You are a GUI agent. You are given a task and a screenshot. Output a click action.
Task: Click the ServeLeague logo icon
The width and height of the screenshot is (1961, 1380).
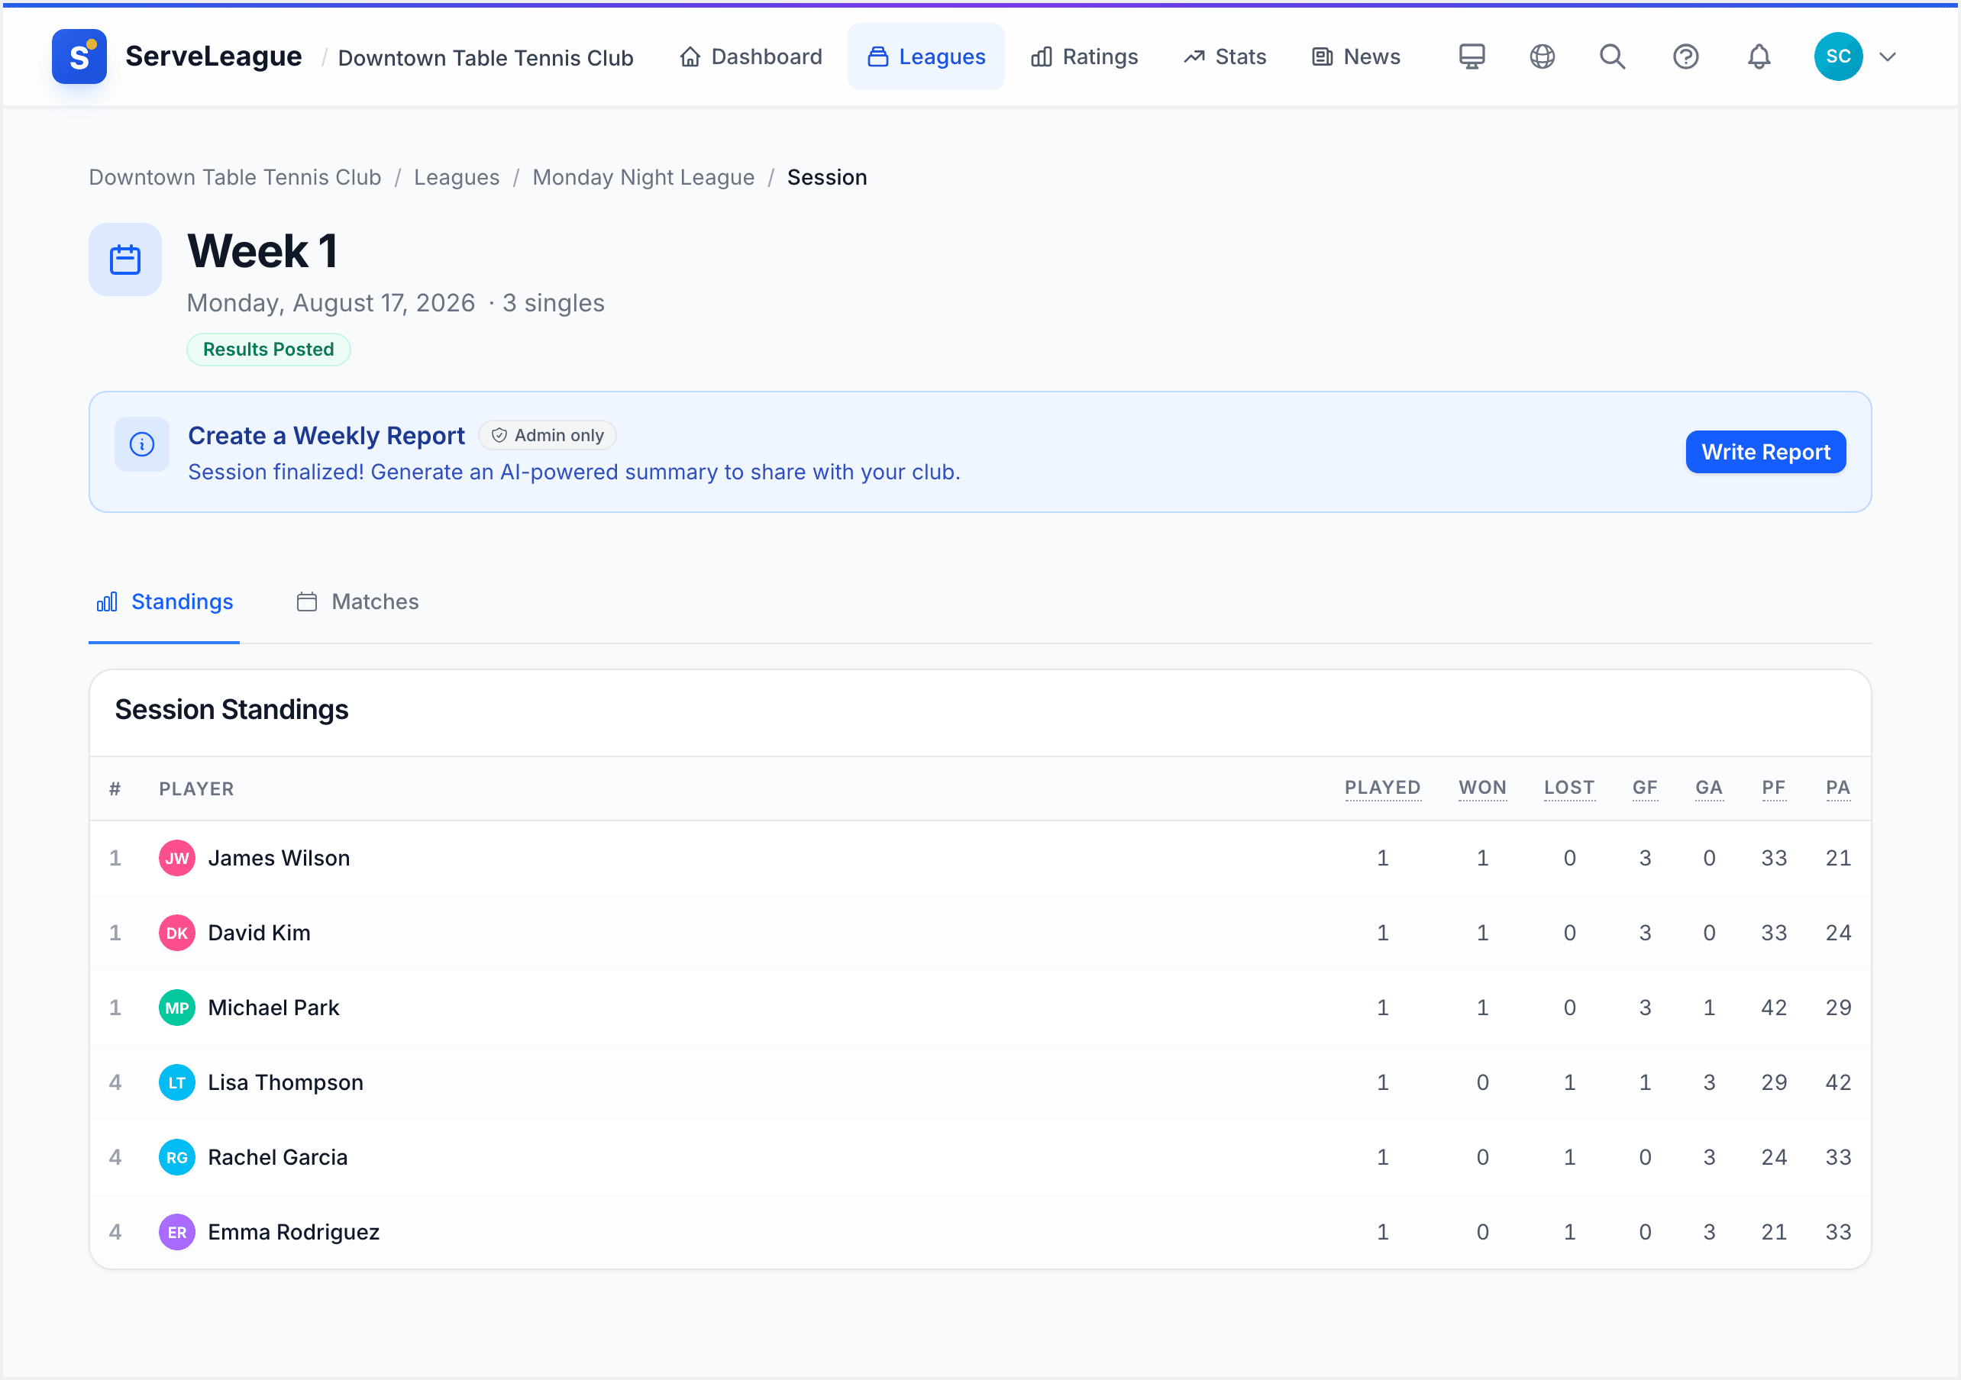point(79,56)
